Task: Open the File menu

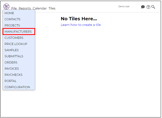Action: point(14,8)
